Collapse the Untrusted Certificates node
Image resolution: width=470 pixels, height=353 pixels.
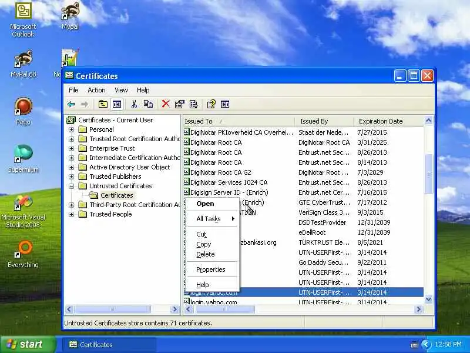click(71, 186)
